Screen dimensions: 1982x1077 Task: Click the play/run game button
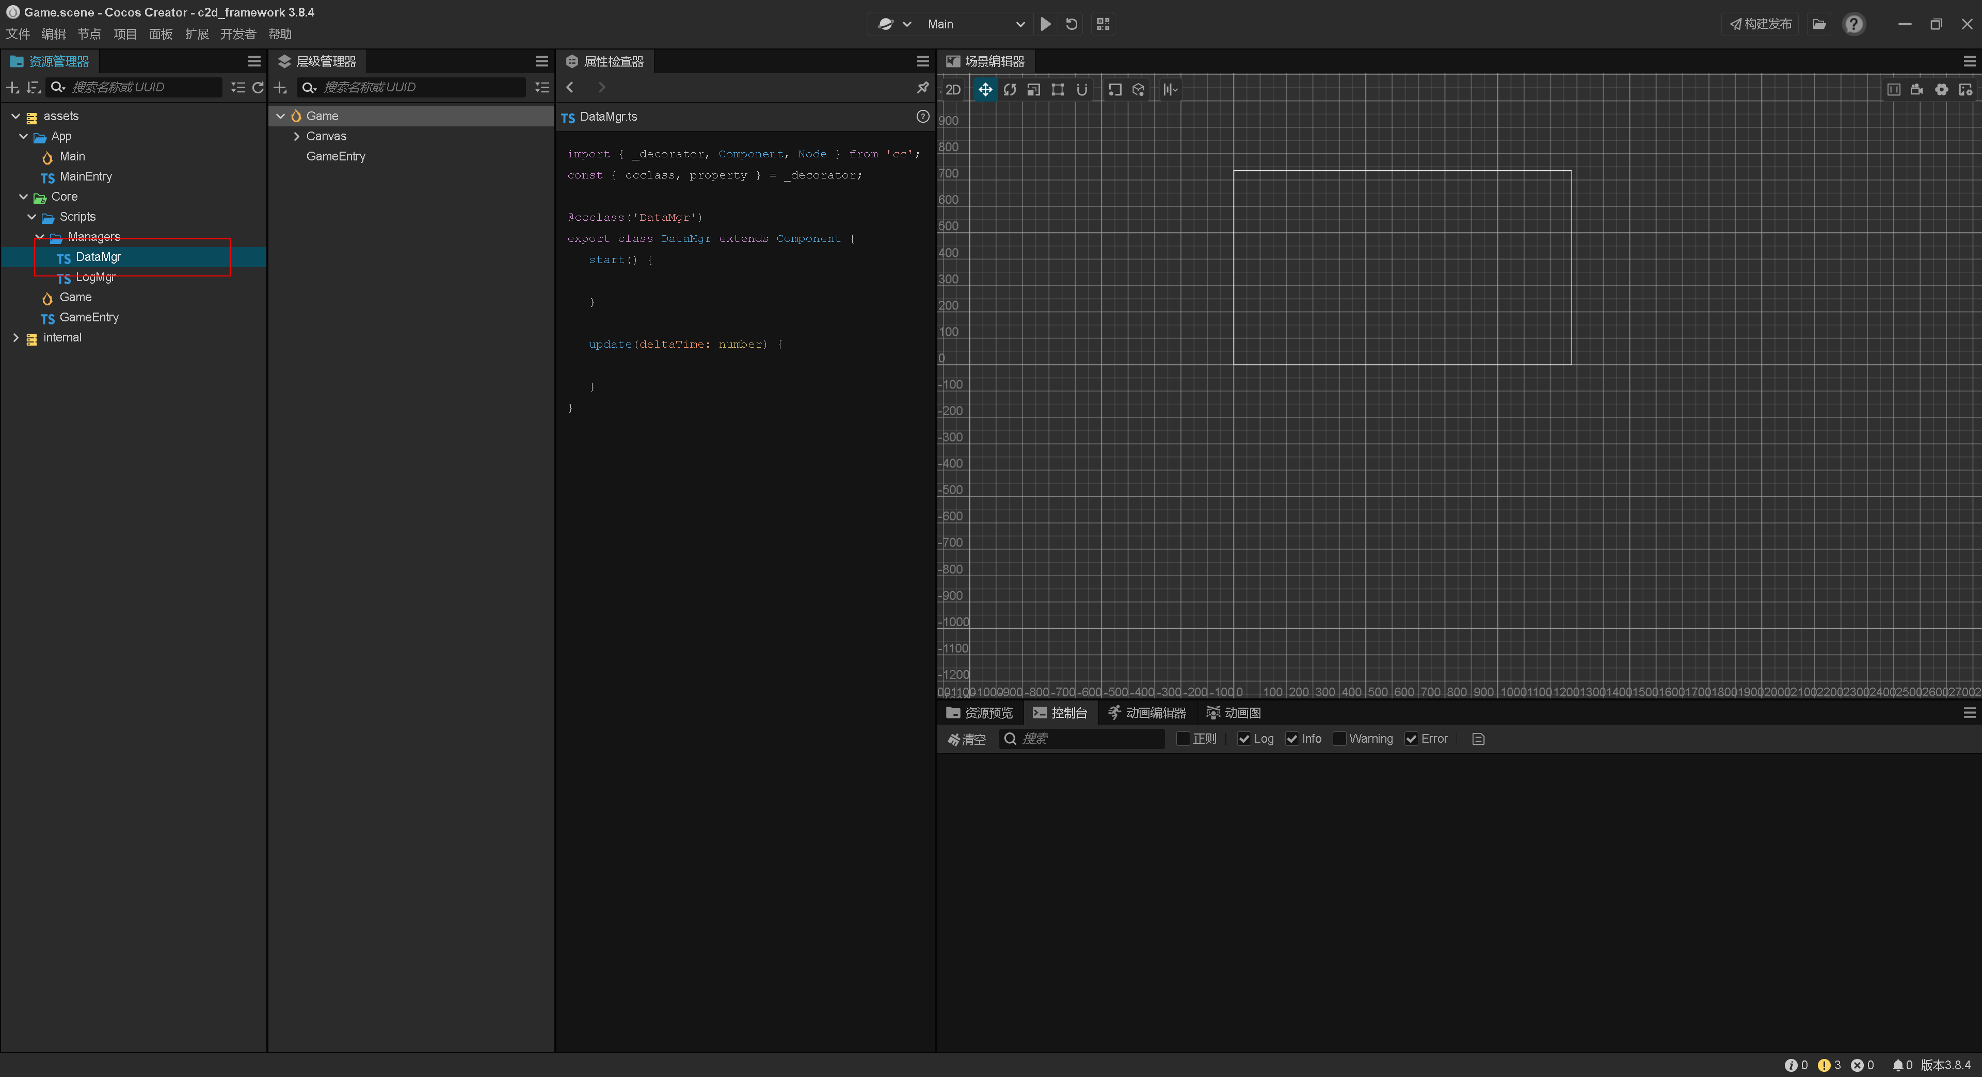tap(1047, 24)
